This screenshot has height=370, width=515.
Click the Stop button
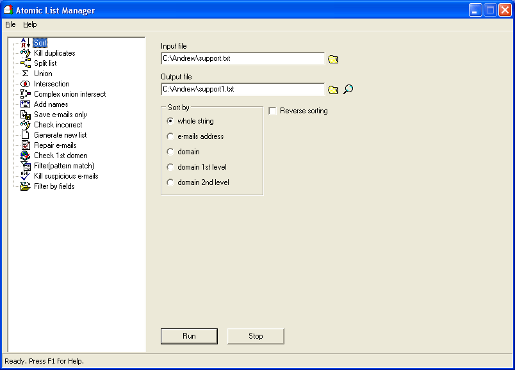(x=256, y=336)
